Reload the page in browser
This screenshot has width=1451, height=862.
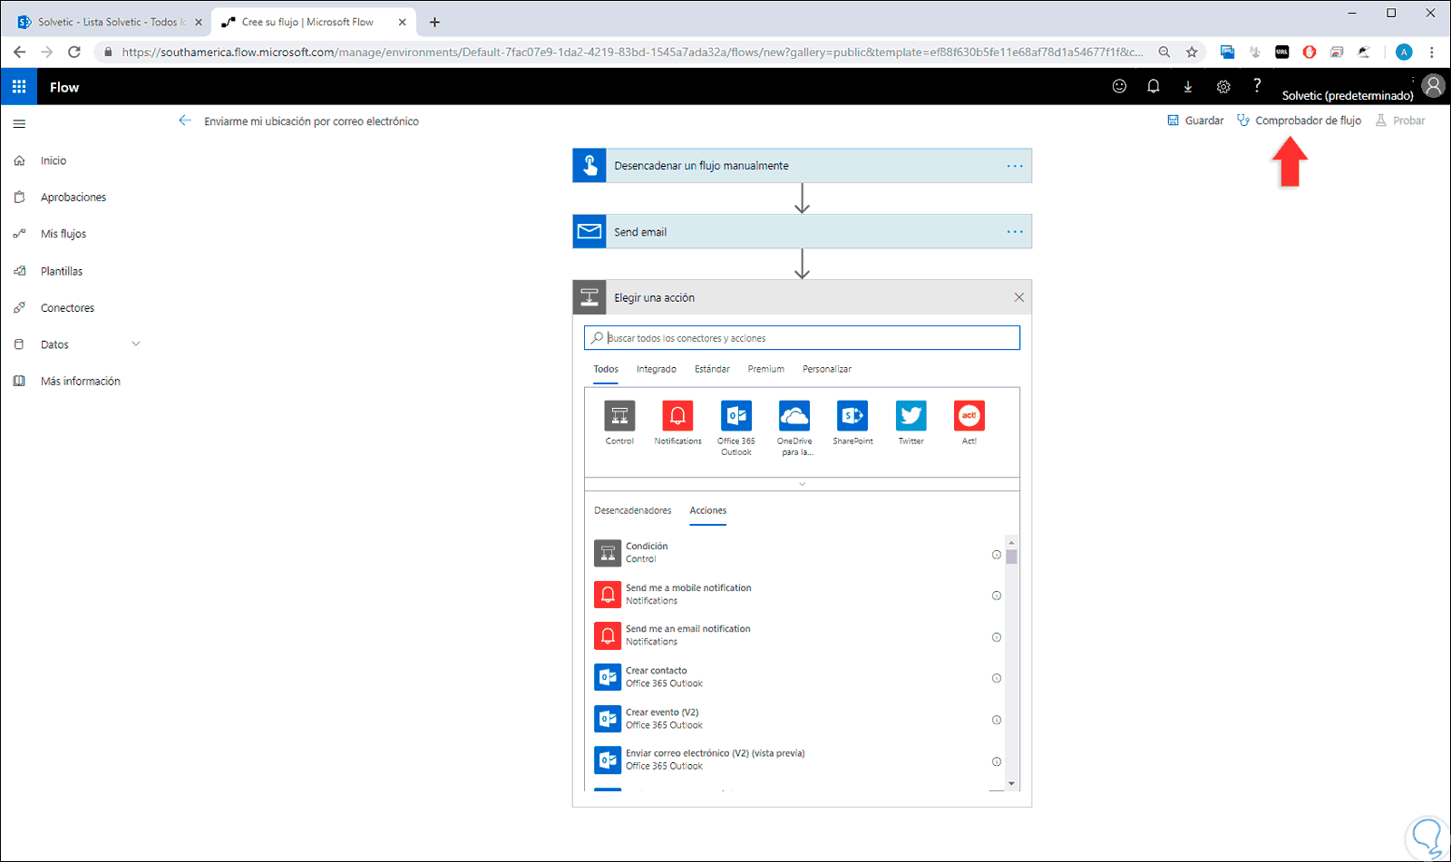click(x=74, y=53)
